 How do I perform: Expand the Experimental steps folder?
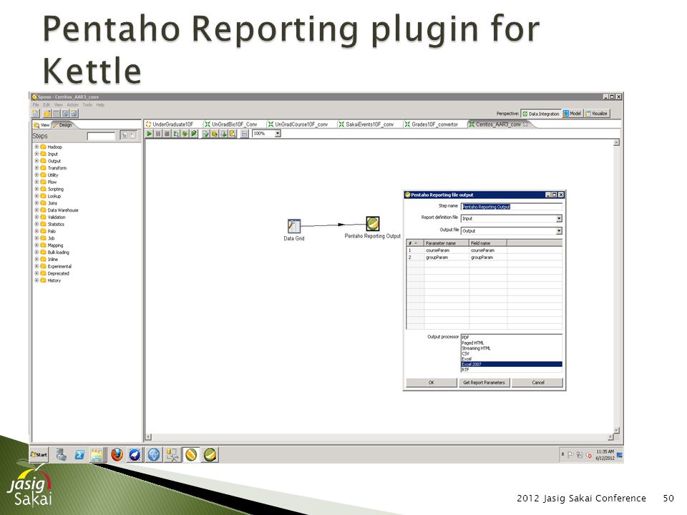tap(36, 266)
